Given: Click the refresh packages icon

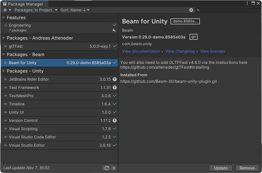Looking at the screenshot, I should [106, 168].
